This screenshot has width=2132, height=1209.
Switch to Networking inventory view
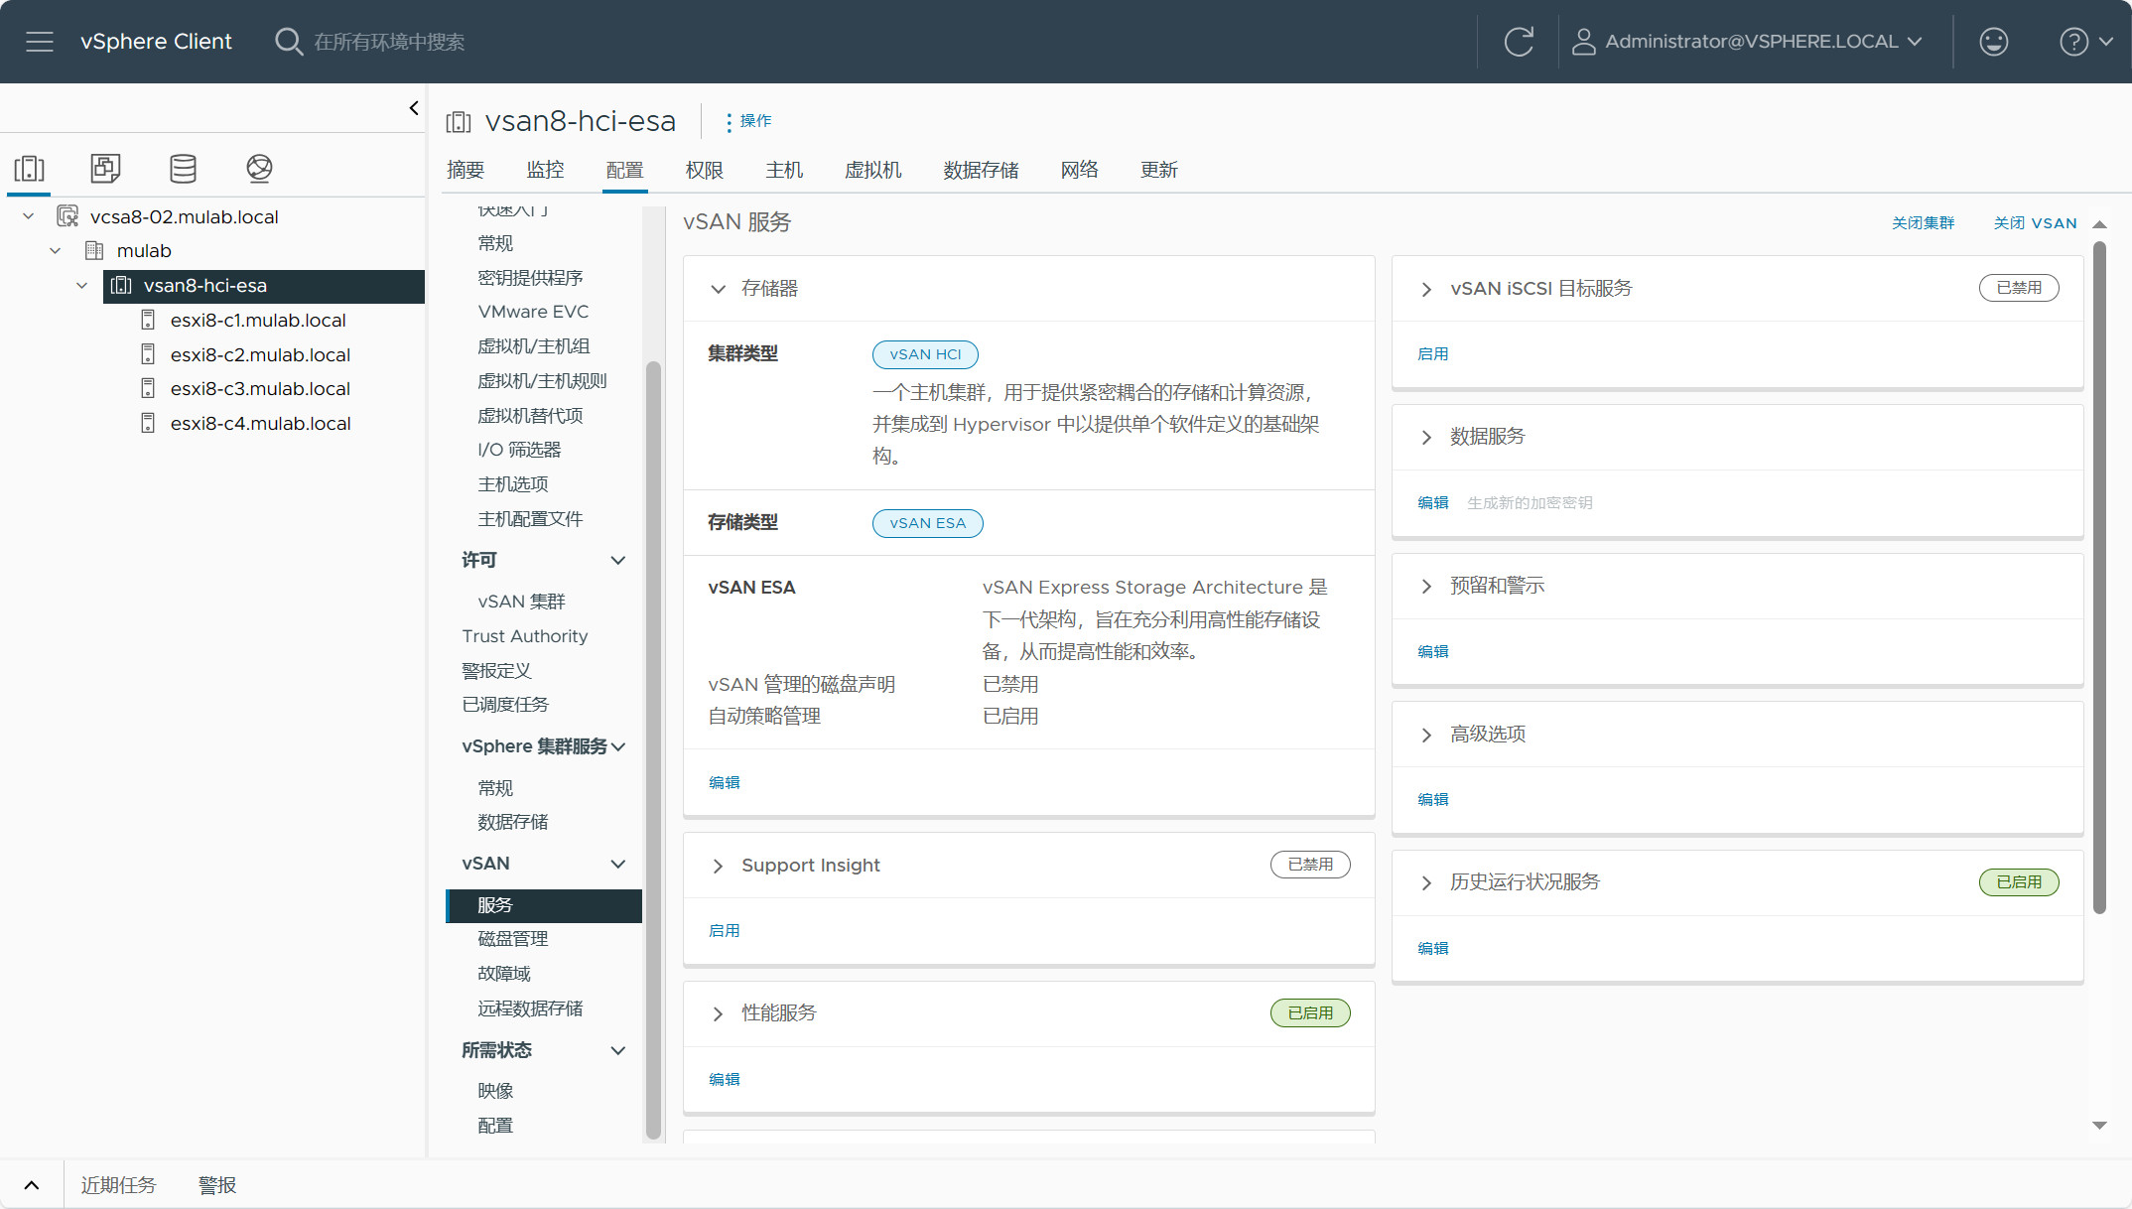coord(259,169)
